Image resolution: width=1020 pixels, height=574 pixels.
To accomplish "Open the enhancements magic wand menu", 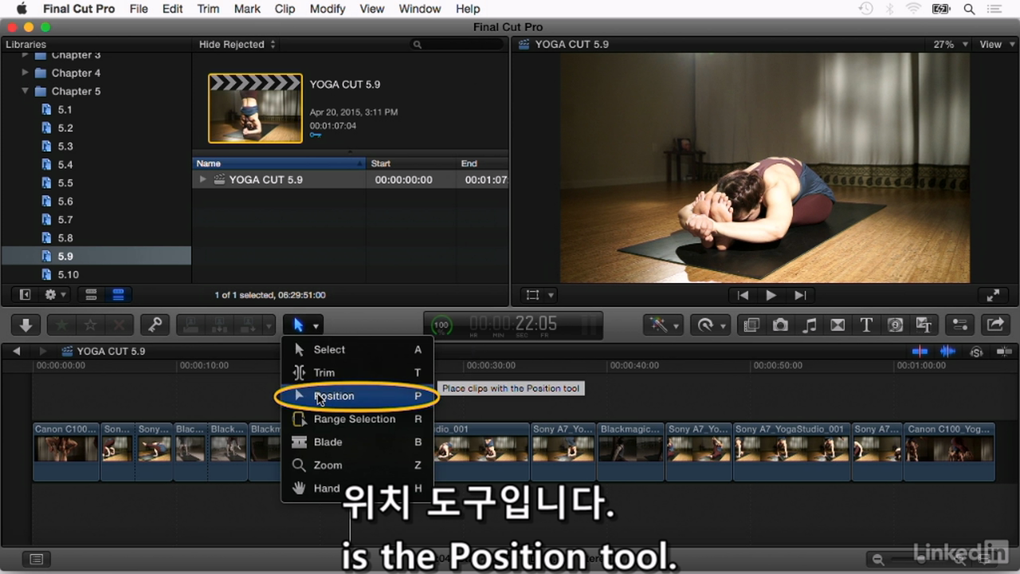I will tap(663, 324).
